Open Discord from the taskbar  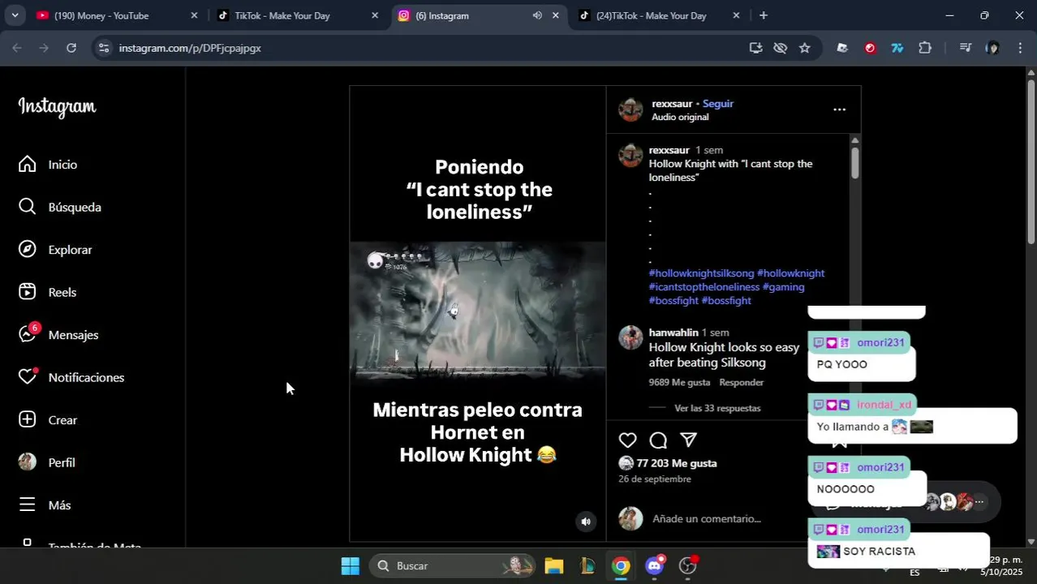click(x=654, y=566)
